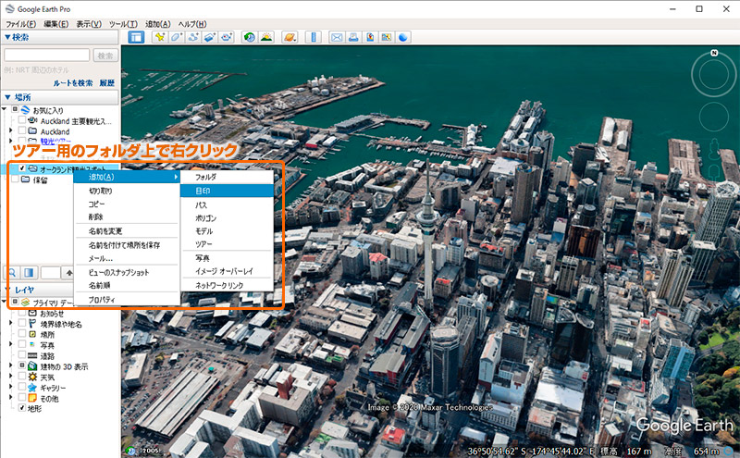Viewport: 740px width, 458px height.
Task: Select フォルダ in the 追加 submenu
Action: click(x=227, y=177)
